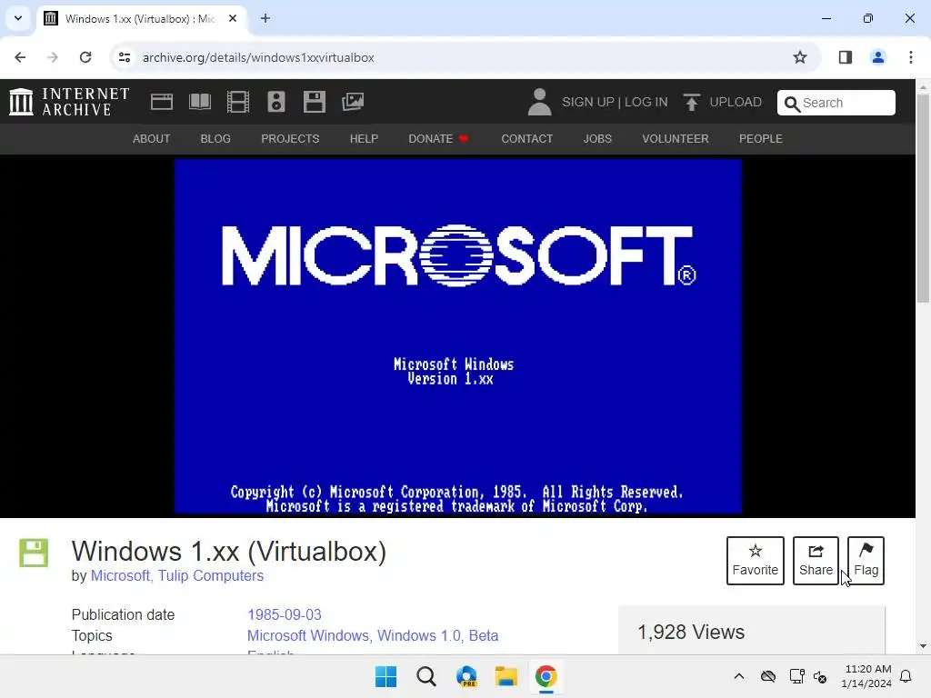Viewport: 931px width, 698px height.
Task: Show hidden system tray icons
Action: (x=738, y=676)
